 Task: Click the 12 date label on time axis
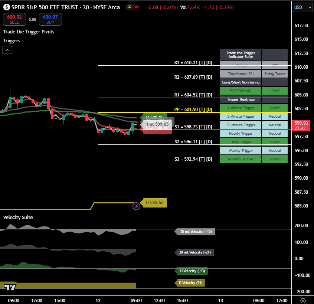(98, 301)
